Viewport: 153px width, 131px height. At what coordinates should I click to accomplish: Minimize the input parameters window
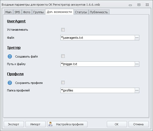[x=130, y=5]
